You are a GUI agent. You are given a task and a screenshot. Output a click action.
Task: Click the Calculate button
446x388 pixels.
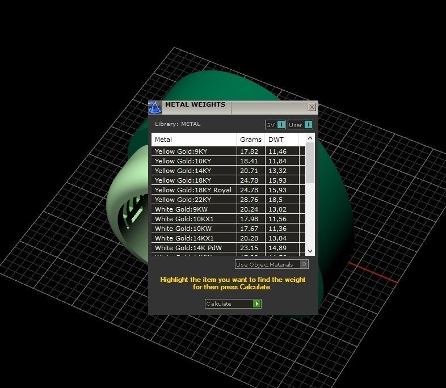click(x=233, y=303)
